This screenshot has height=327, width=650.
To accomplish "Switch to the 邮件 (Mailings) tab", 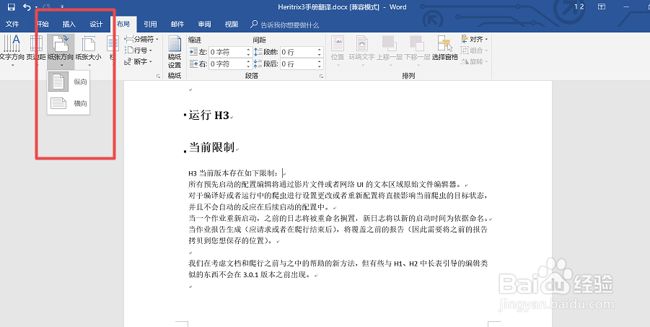I will (177, 24).
